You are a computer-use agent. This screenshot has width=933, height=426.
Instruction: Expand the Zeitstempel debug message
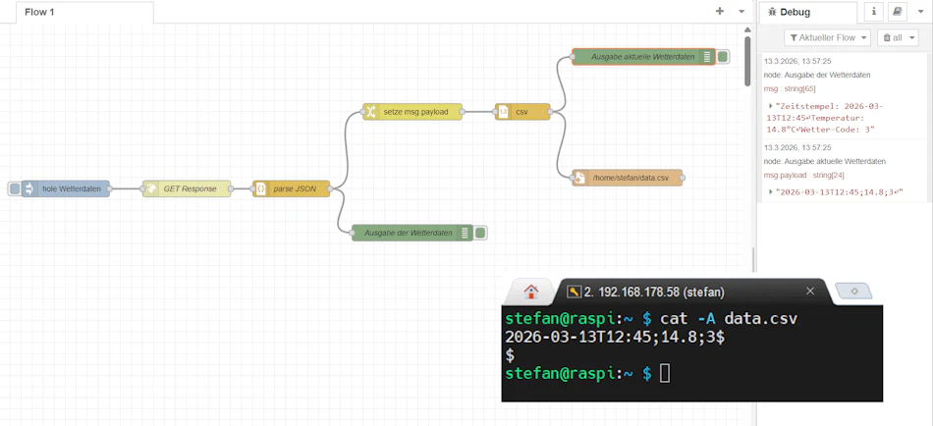click(x=771, y=105)
